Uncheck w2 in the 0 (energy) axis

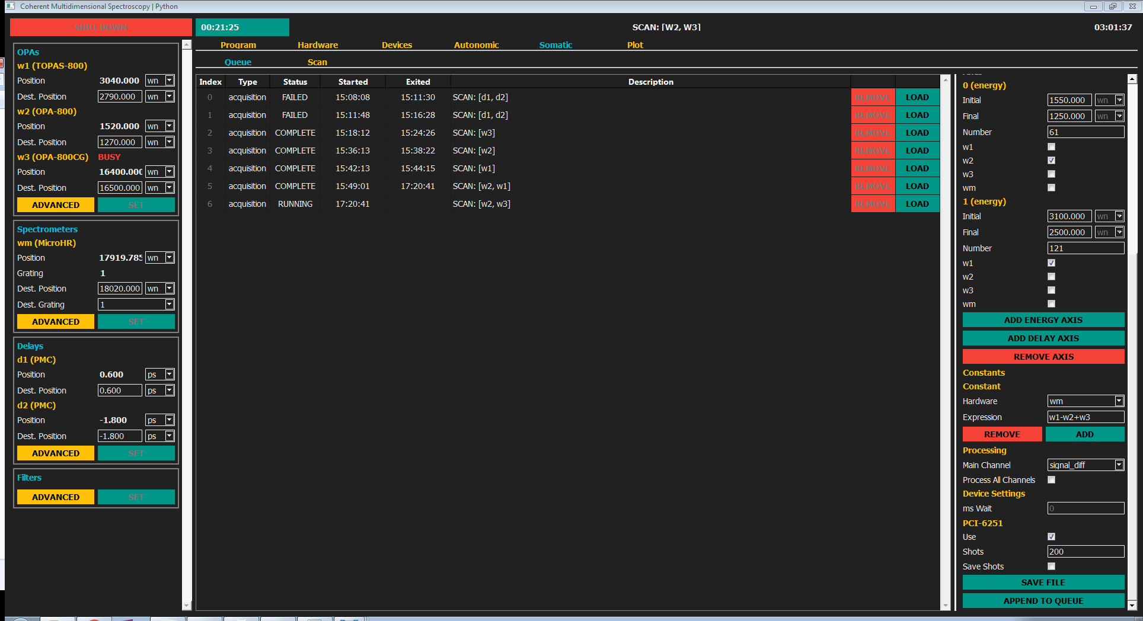[1051, 161]
